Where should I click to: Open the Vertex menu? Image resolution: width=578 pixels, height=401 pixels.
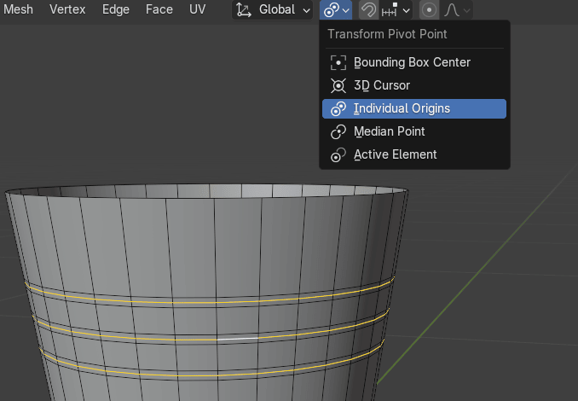tap(67, 9)
